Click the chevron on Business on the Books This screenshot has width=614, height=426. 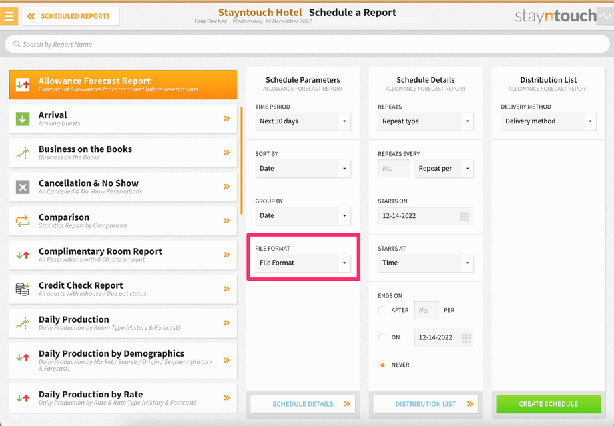(226, 152)
